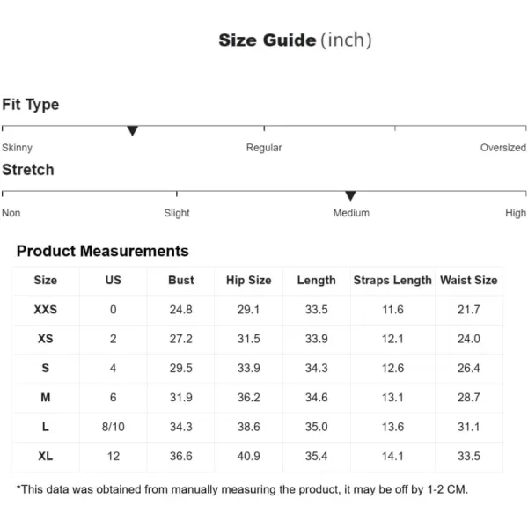Select the Regular fit label

(264, 148)
